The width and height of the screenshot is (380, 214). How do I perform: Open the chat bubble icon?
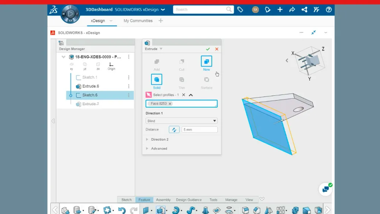(x=326, y=189)
